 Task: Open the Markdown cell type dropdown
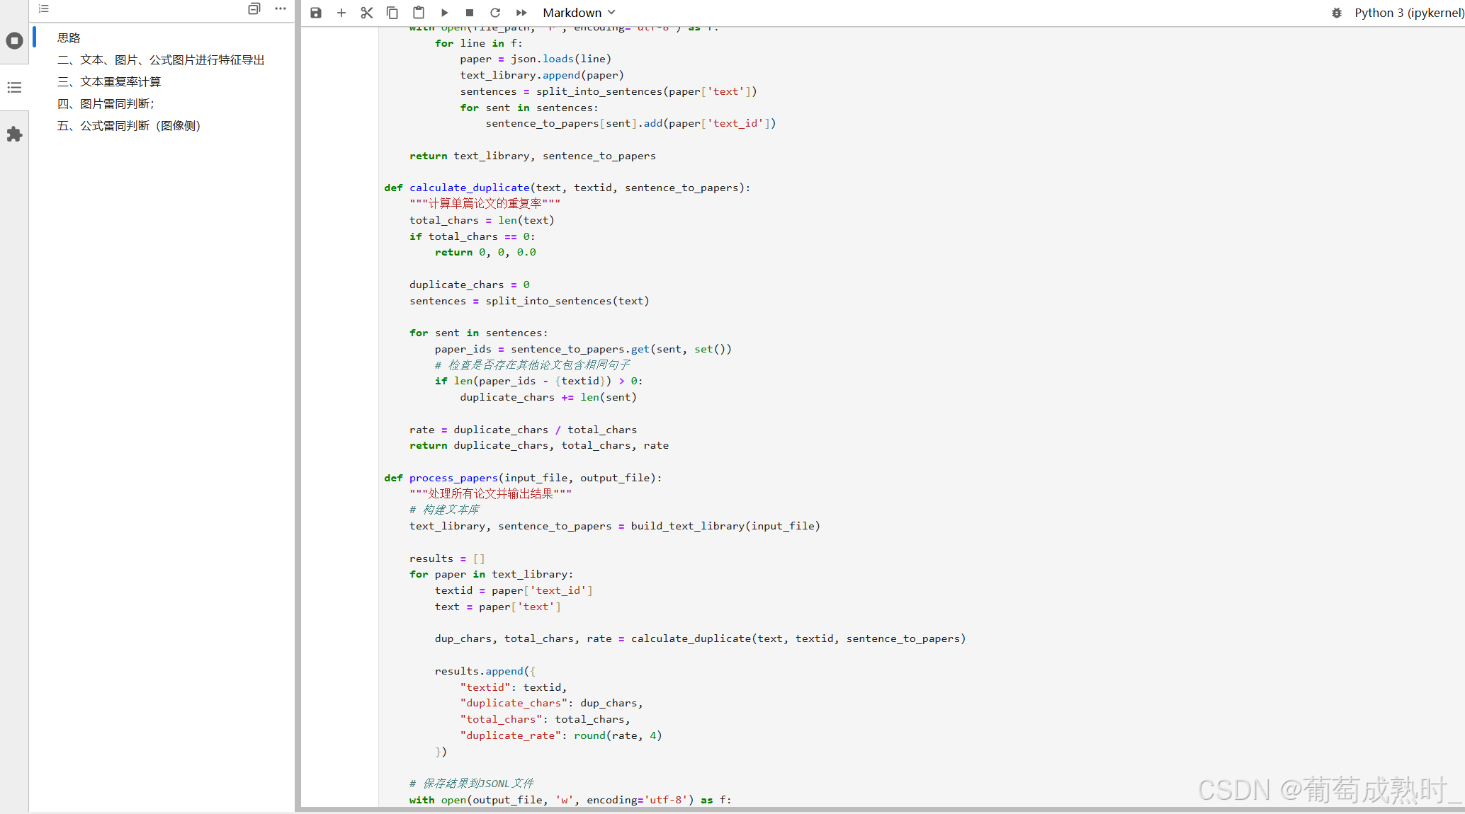pos(579,13)
